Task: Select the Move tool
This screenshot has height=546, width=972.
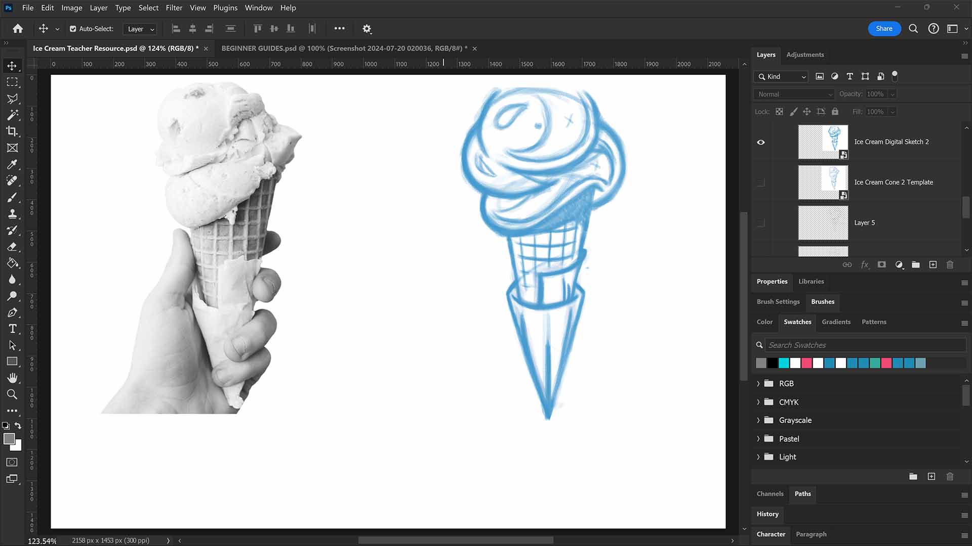Action: point(12,66)
